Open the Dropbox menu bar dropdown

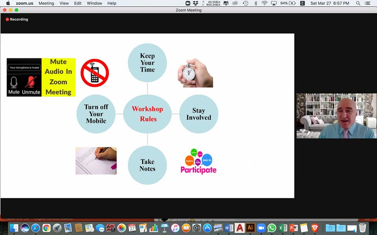(196, 3)
